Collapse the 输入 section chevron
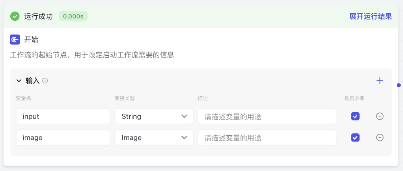This screenshot has width=403, height=171. point(19,81)
